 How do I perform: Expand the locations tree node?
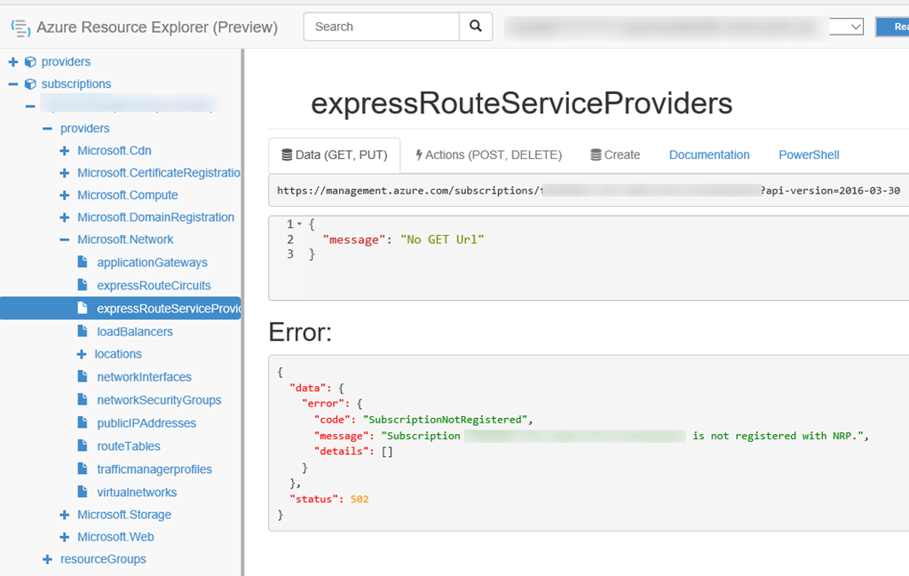pyautogui.click(x=82, y=354)
